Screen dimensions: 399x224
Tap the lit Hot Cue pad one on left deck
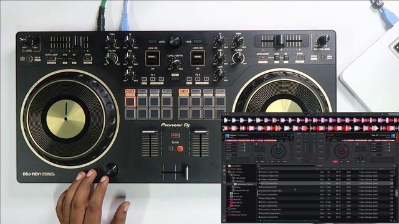[130, 101]
